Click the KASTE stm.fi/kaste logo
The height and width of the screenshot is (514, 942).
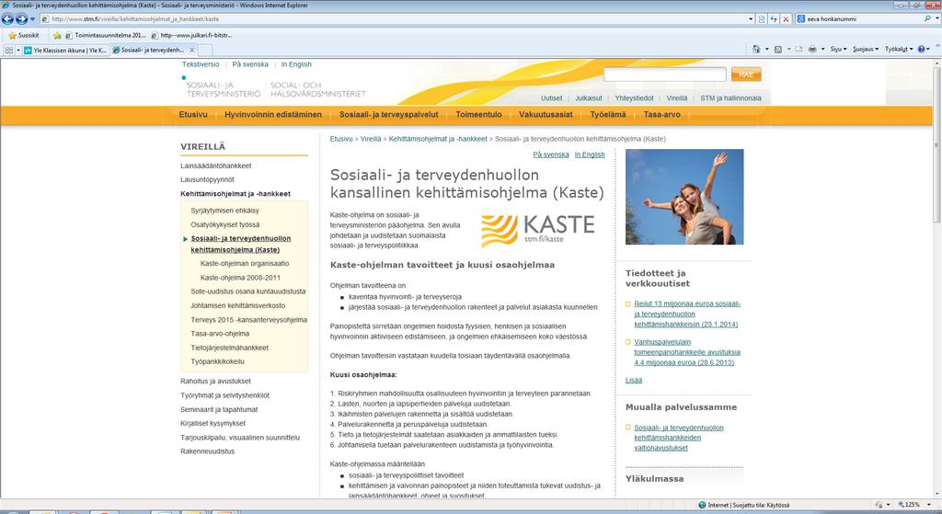click(537, 231)
